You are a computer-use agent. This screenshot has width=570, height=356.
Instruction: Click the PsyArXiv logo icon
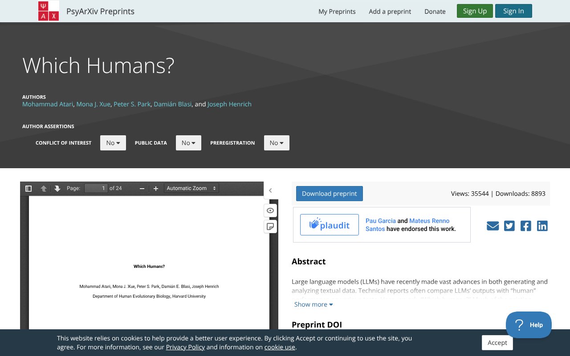pyautogui.click(x=49, y=11)
